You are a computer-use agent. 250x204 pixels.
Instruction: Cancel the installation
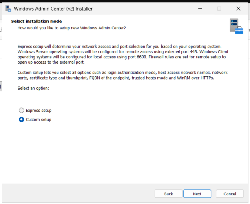(x=230, y=194)
